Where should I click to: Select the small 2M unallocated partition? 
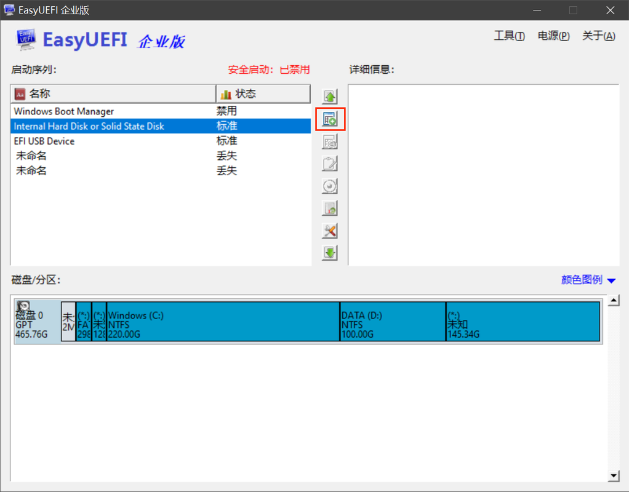pyautogui.click(x=68, y=322)
